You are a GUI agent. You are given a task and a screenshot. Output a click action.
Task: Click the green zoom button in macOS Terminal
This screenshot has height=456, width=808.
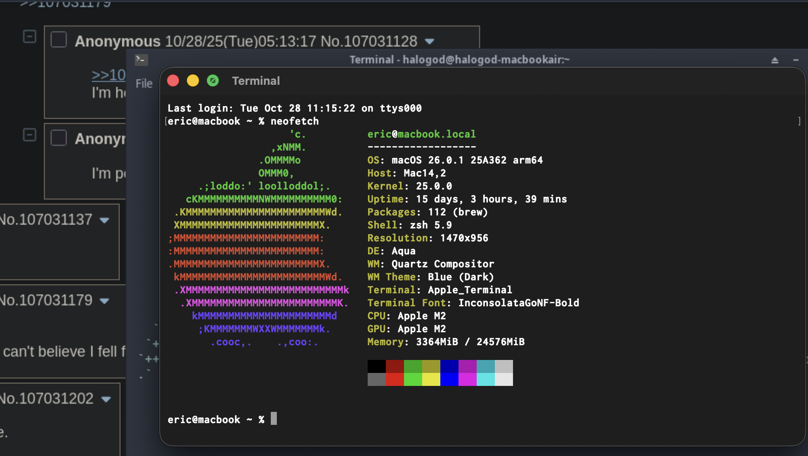coord(213,80)
